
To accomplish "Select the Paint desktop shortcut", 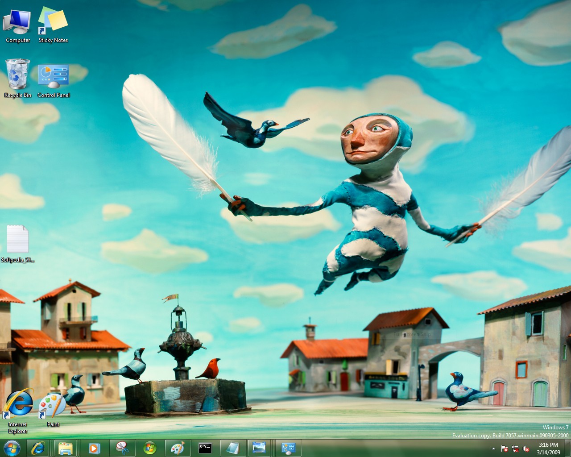I will click(53, 407).
